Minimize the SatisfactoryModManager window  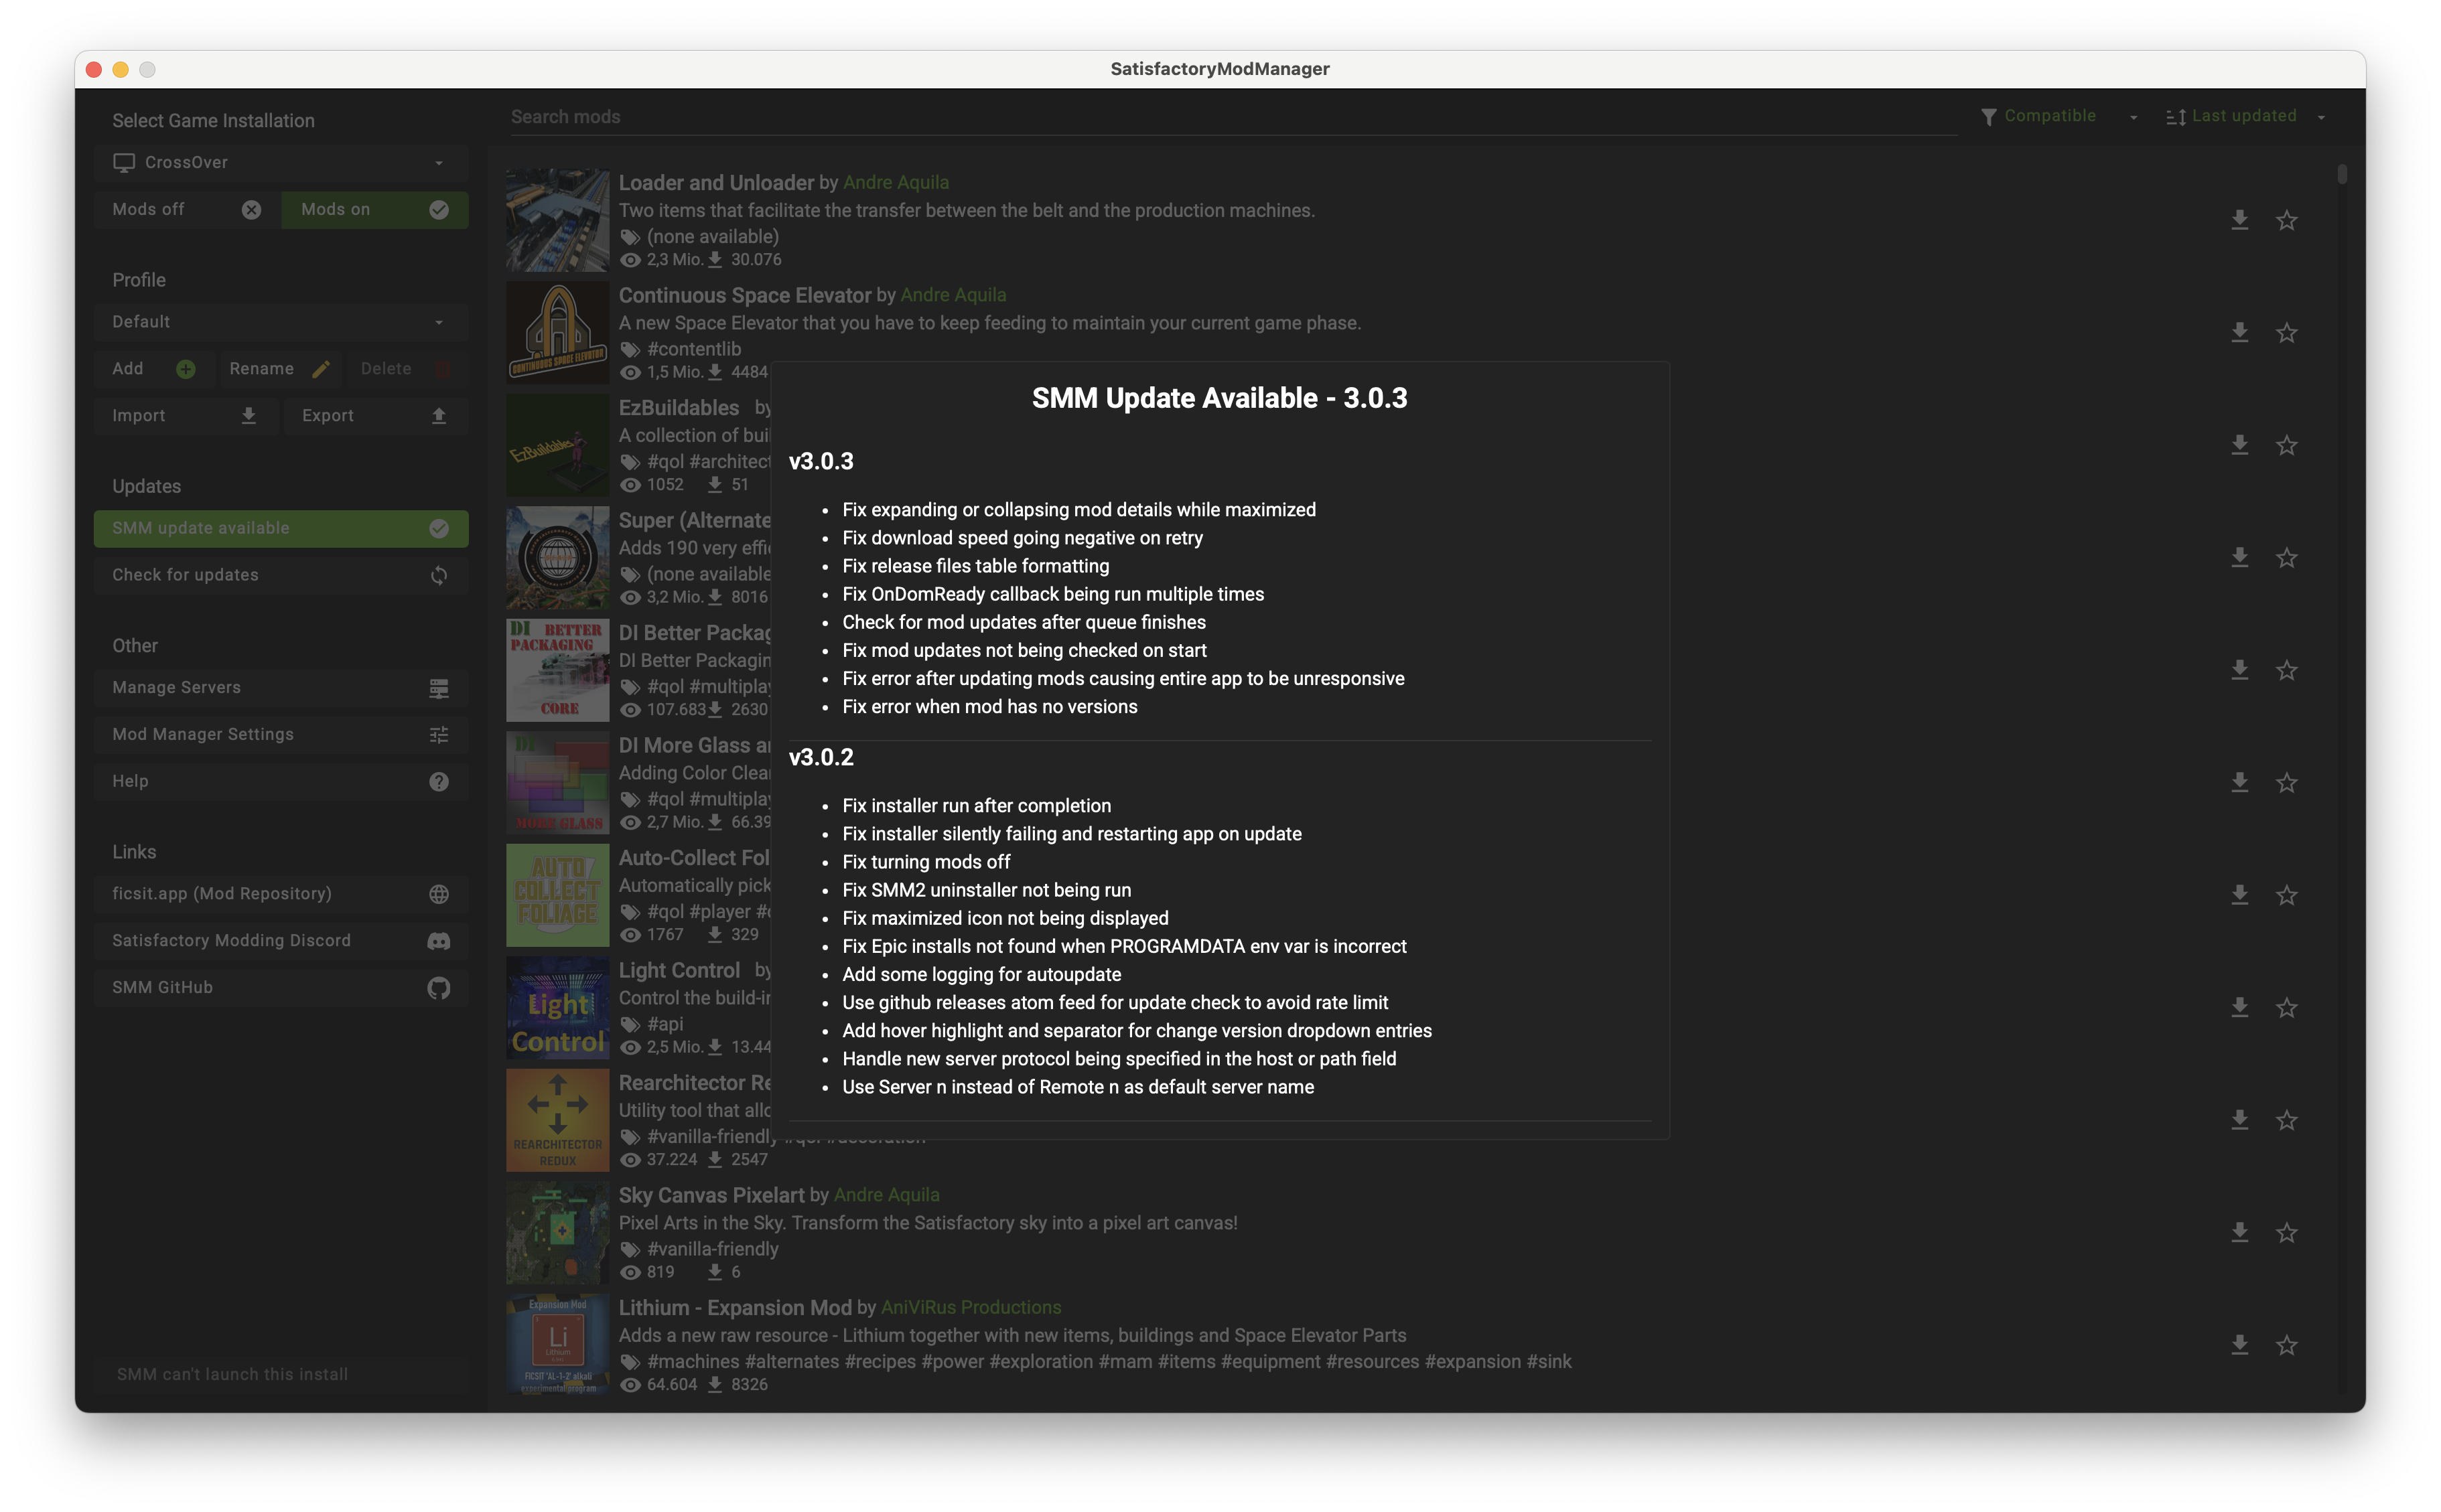click(x=121, y=69)
